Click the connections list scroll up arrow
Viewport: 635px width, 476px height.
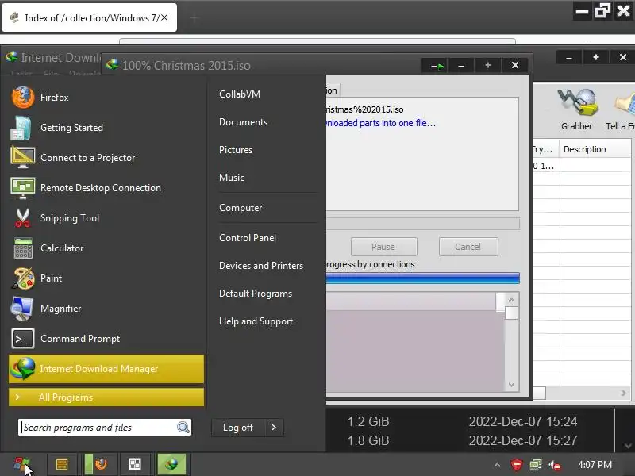point(511,301)
